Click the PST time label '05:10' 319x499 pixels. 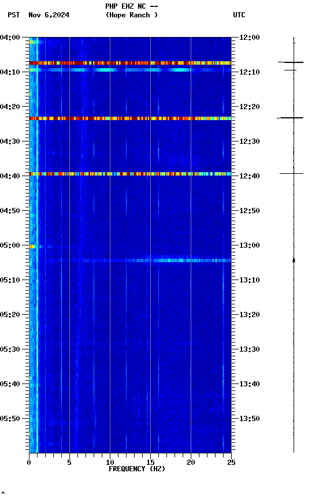point(10,280)
